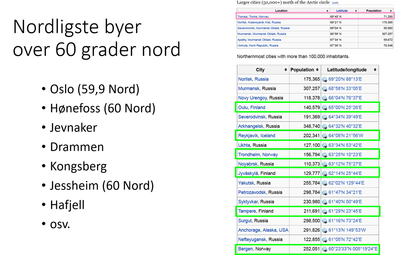Select bullet 'Jessheim (60 Nord)'
The height and width of the screenshot is (255, 406).
(x=102, y=186)
